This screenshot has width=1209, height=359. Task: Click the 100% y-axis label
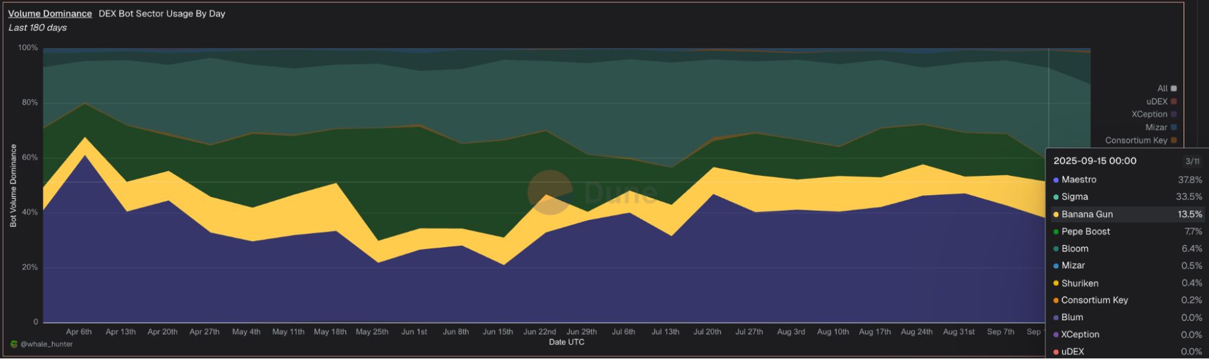click(28, 48)
